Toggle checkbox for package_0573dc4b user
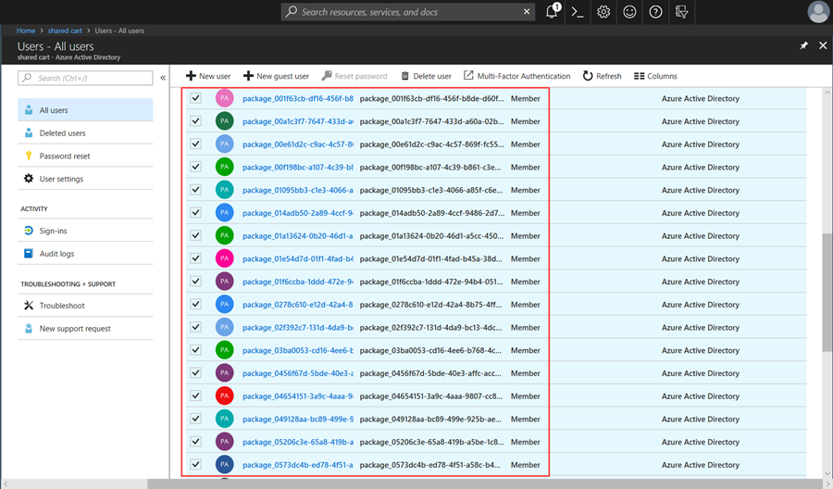This screenshot has height=489, width=833. pyautogui.click(x=195, y=465)
